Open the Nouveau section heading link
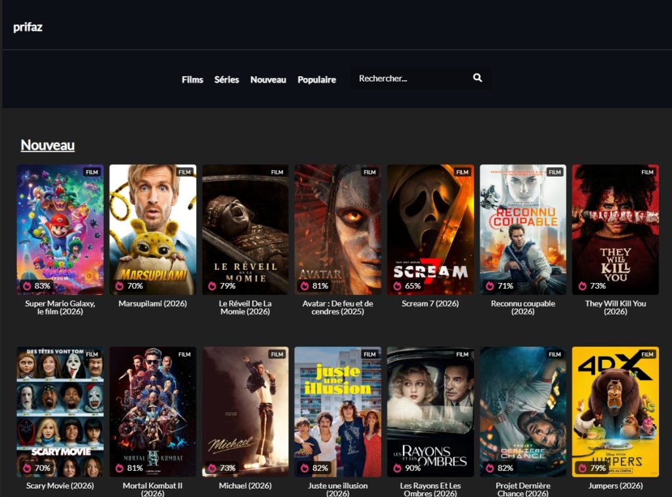This screenshot has height=497, width=672. (x=47, y=145)
